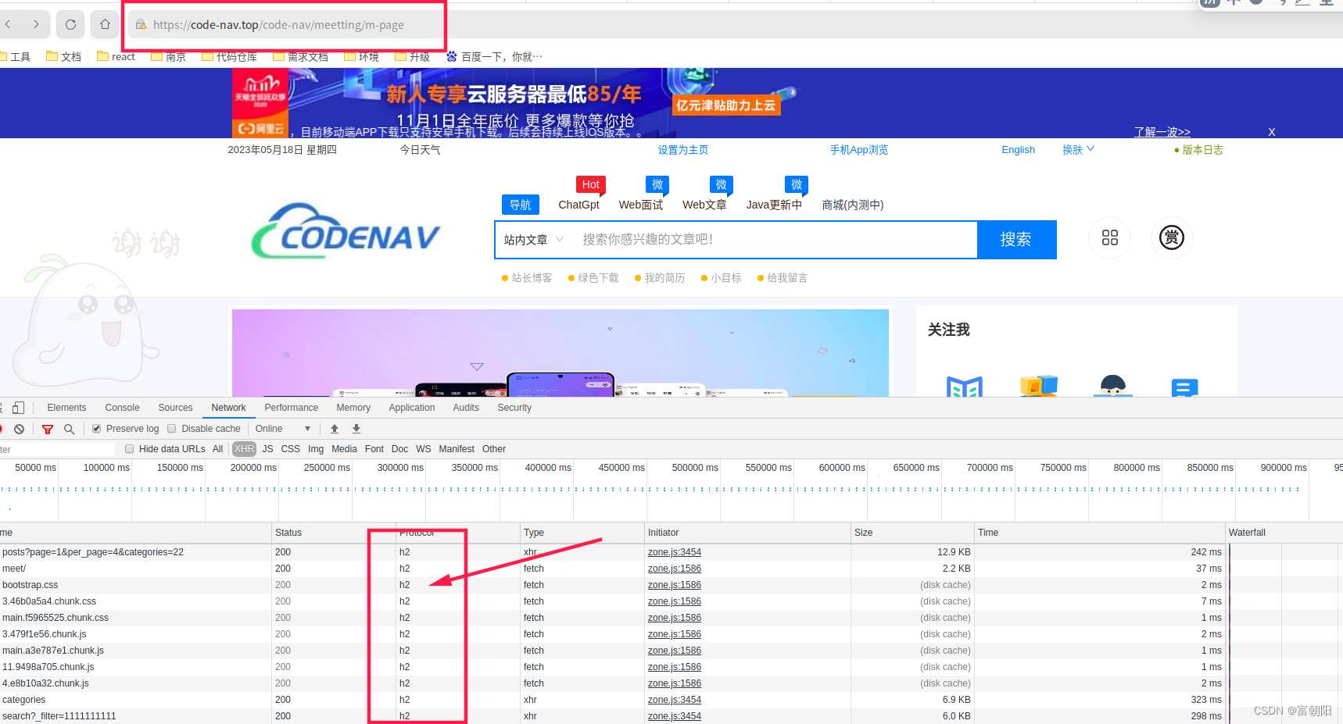
Task: Select the All filter type
Action: coord(218,449)
